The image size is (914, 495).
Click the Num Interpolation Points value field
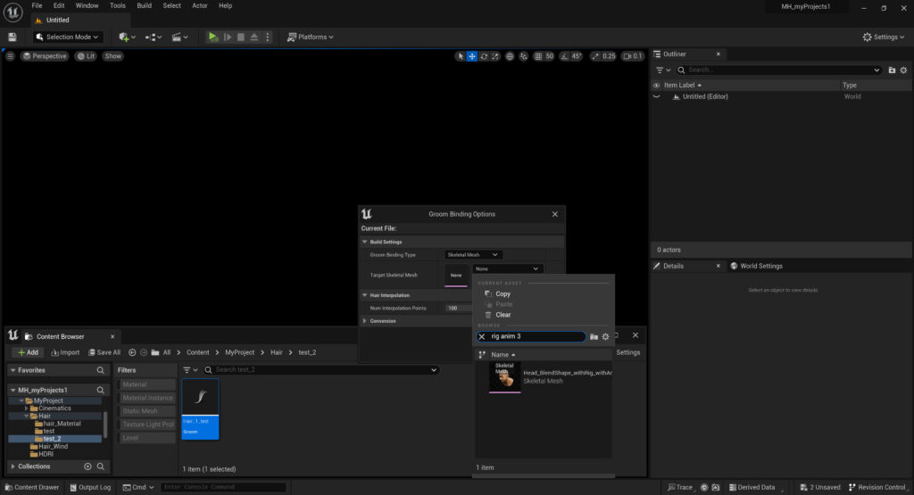tap(459, 308)
